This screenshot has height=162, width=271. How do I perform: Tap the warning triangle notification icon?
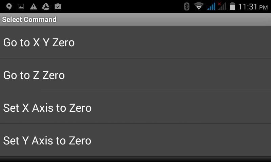click(x=33, y=6)
